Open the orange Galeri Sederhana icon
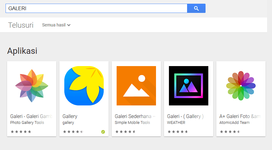 136,86
